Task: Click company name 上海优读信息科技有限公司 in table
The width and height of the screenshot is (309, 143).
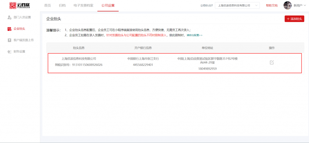Action: pos(79,59)
